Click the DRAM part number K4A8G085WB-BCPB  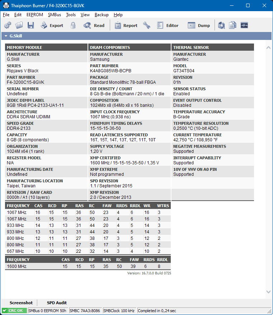pyautogui.click(x=110, y=71)
